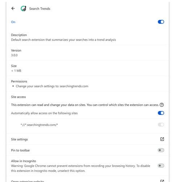Click the Search Trends title text
The width and height of the screenshot is (172, 182).
40,9
